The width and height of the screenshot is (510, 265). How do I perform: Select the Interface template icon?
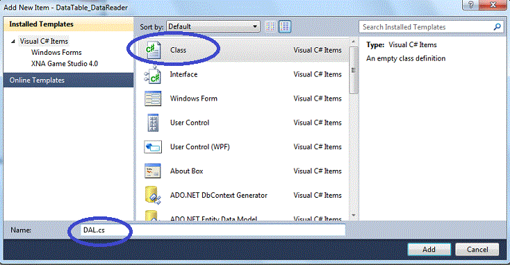click(x=153, y=74)
